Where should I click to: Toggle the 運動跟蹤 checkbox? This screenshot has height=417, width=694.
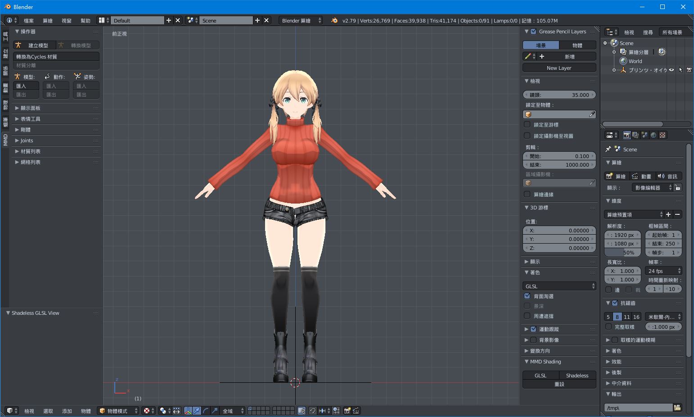tap(533, 329)
